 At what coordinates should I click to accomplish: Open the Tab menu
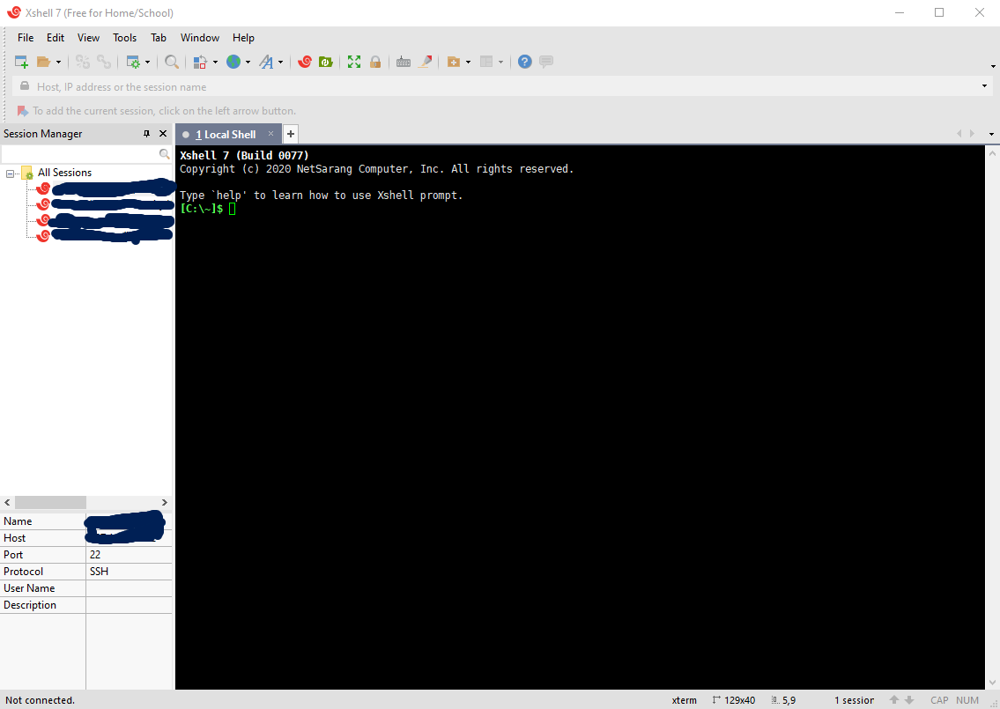click(x=159, y=38)
